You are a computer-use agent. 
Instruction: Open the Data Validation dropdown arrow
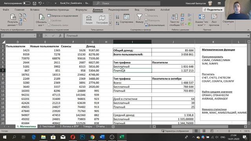[186, 24]
